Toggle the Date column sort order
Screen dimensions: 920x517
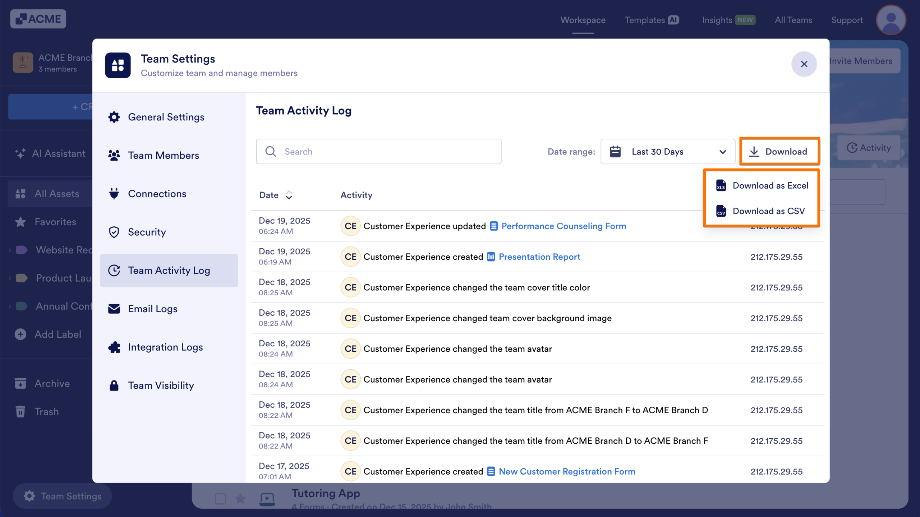(x=289, y=195)
